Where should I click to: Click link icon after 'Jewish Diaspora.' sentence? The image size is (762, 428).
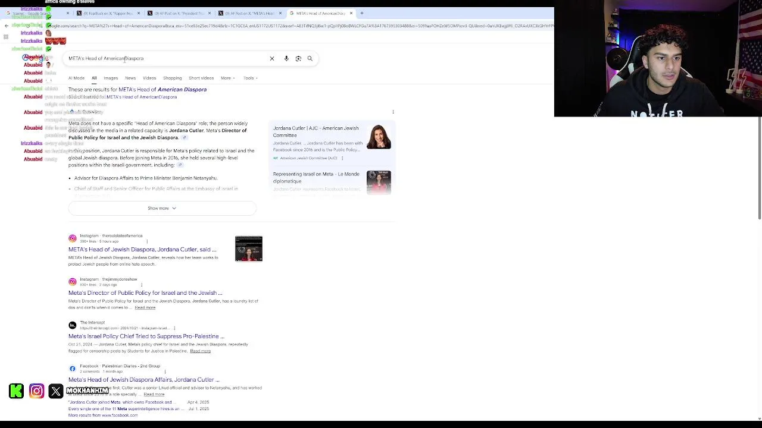184,138
